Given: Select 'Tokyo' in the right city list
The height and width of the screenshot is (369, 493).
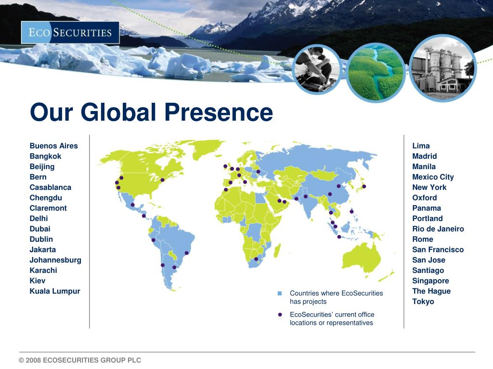Looking at the screenshot, I should (x=423, y=301).
